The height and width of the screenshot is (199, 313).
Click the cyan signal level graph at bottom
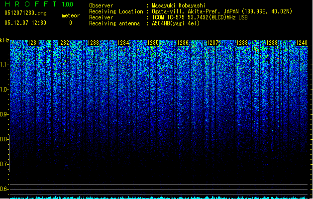click(159, 198)
